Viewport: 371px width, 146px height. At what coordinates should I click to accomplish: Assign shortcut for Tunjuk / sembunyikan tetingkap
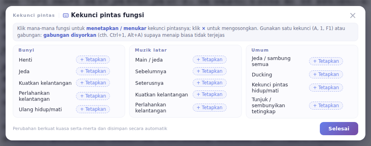click(326, 106)
